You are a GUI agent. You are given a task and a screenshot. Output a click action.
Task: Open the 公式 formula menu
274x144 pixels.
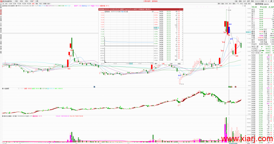point(244,1)
